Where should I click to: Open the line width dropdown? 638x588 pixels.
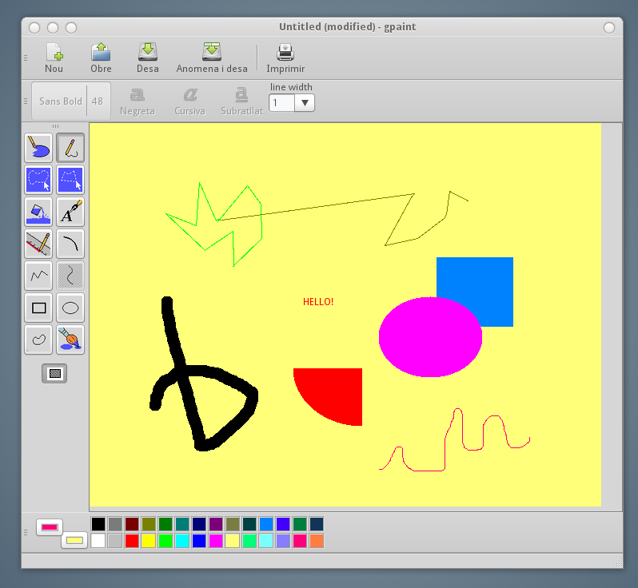305,103
